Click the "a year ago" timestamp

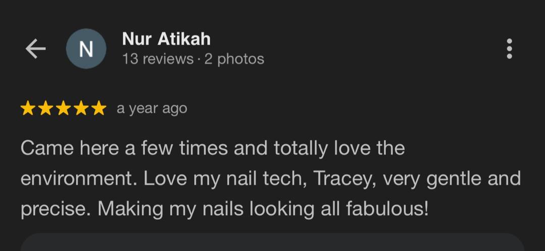(152, 109)
